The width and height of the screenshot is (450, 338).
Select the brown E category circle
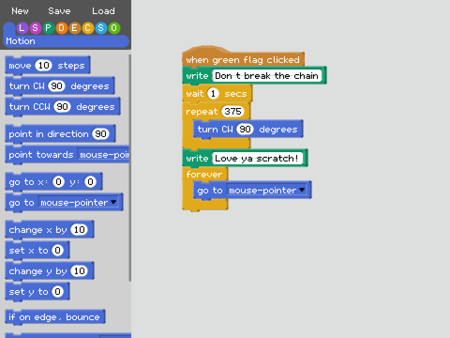(x=74, y=28)
